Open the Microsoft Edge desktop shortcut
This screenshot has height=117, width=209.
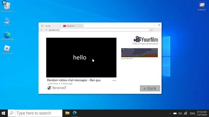point(7,36)
